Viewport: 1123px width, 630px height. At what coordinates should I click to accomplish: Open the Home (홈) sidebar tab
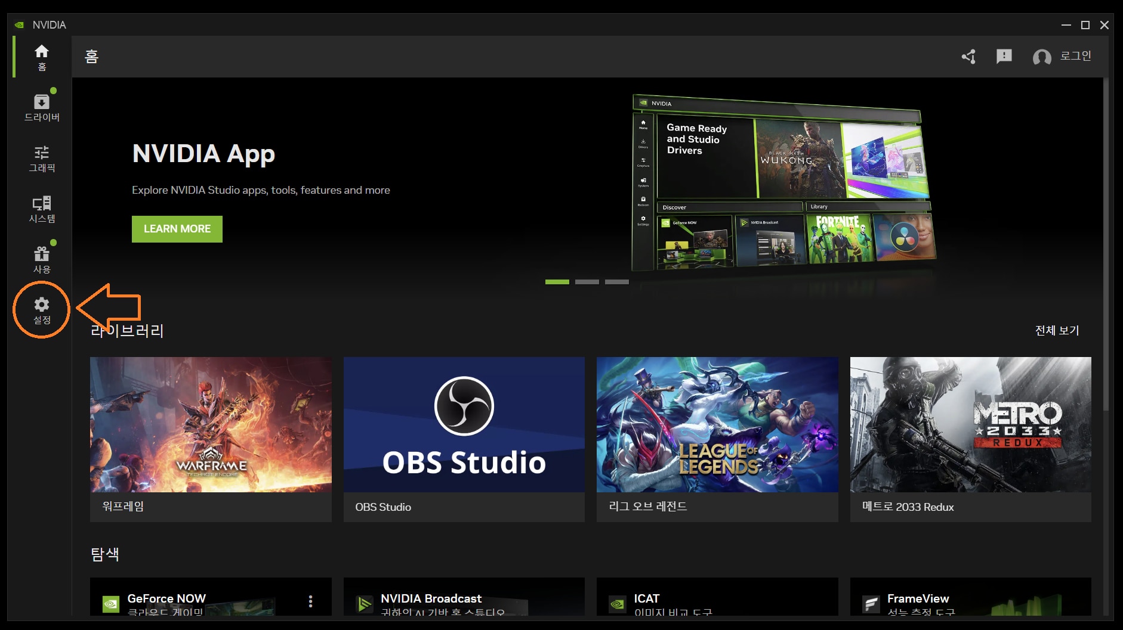42,57
